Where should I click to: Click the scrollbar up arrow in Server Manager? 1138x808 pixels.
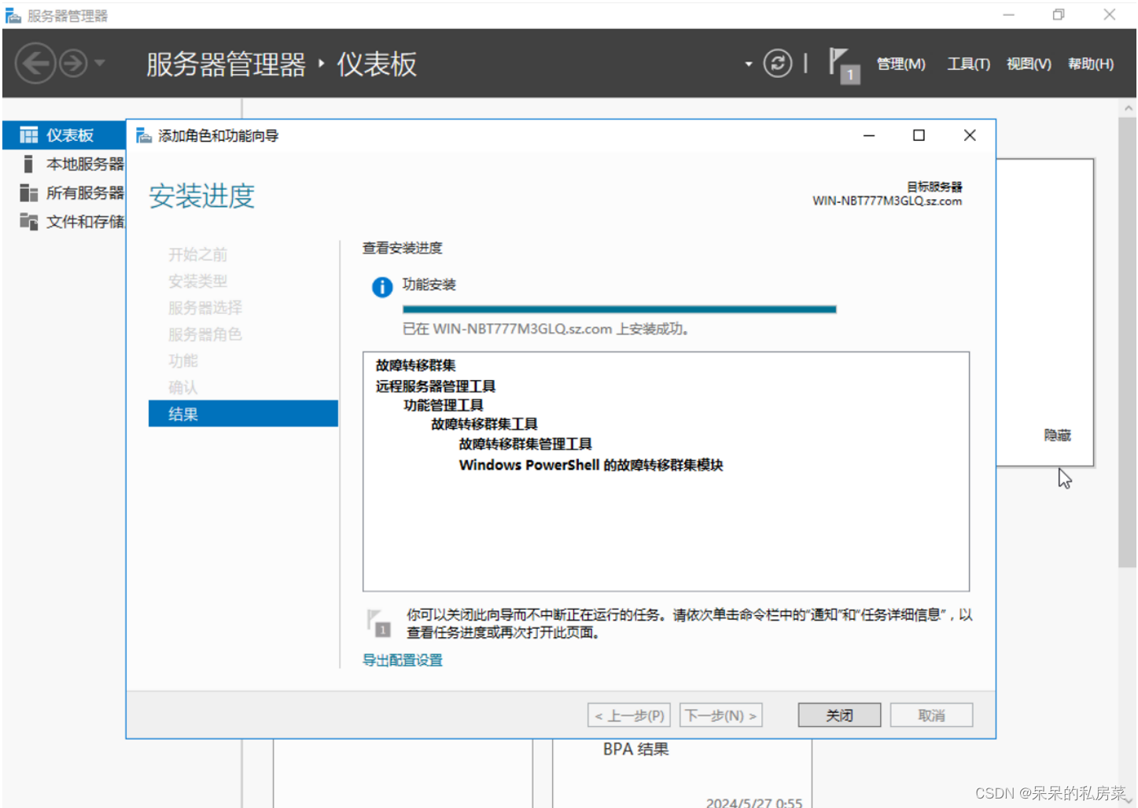coord(1129,108)
